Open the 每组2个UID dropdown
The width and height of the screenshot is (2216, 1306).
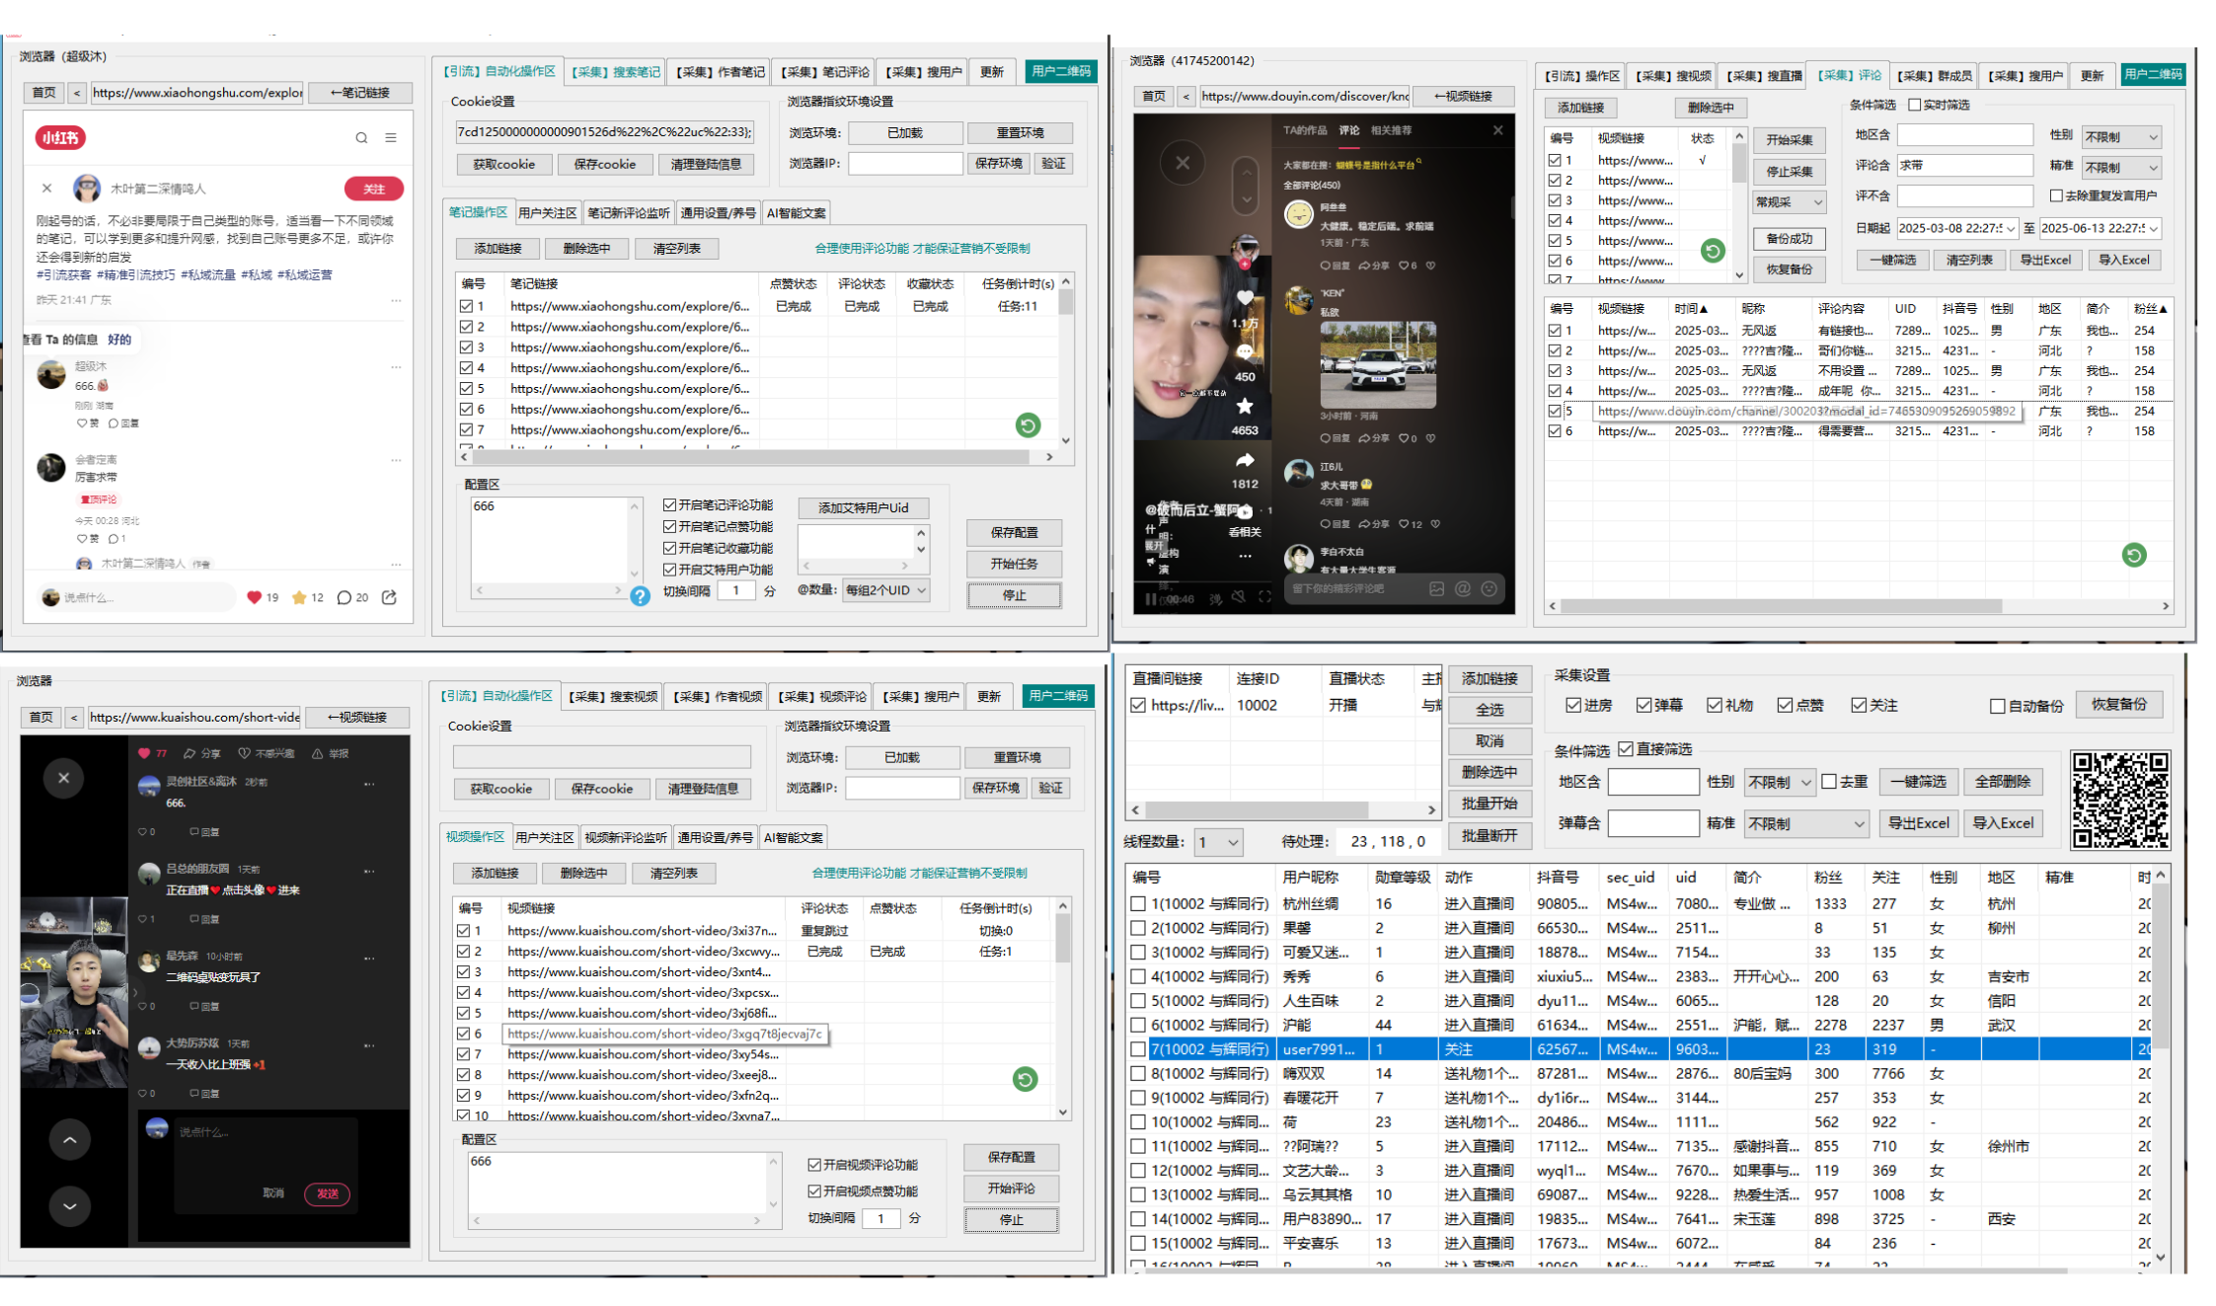click(885, 590)
